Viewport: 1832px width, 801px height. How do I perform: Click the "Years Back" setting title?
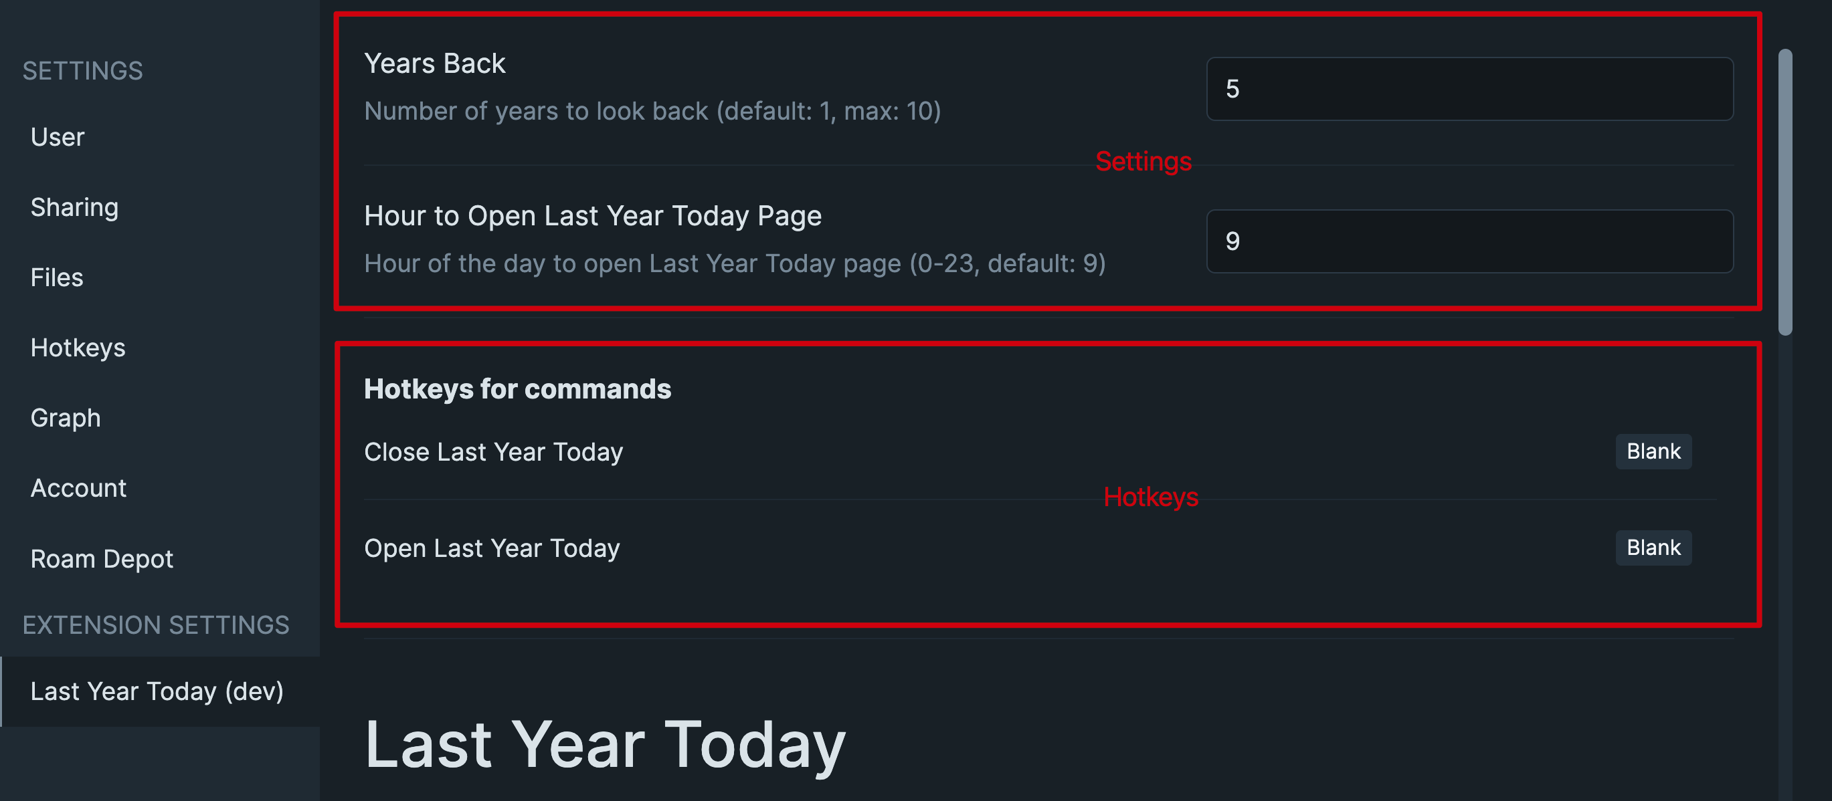tap(434, 64)
